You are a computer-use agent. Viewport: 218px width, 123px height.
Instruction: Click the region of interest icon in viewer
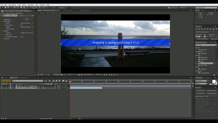click(x=79, y=75)
